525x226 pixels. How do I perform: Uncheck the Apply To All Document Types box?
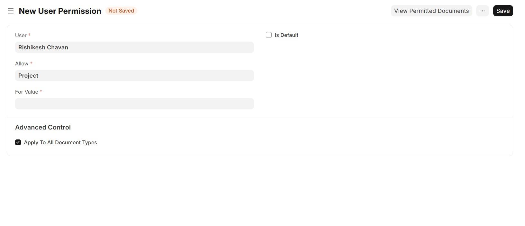point(18,142)
